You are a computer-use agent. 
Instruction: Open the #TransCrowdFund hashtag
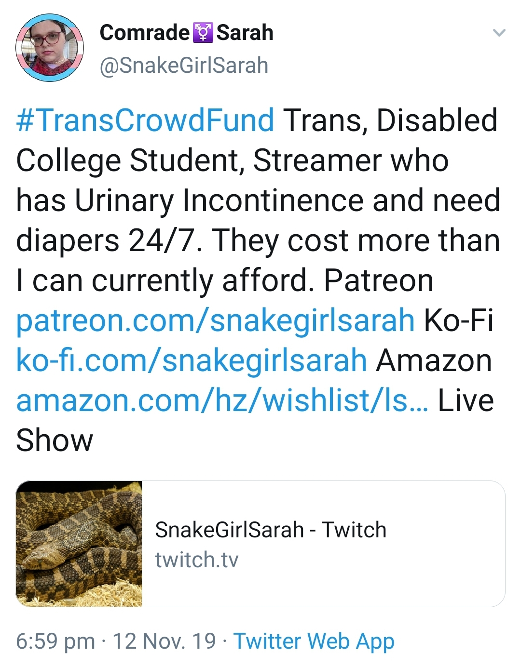(x=145, y=120)
